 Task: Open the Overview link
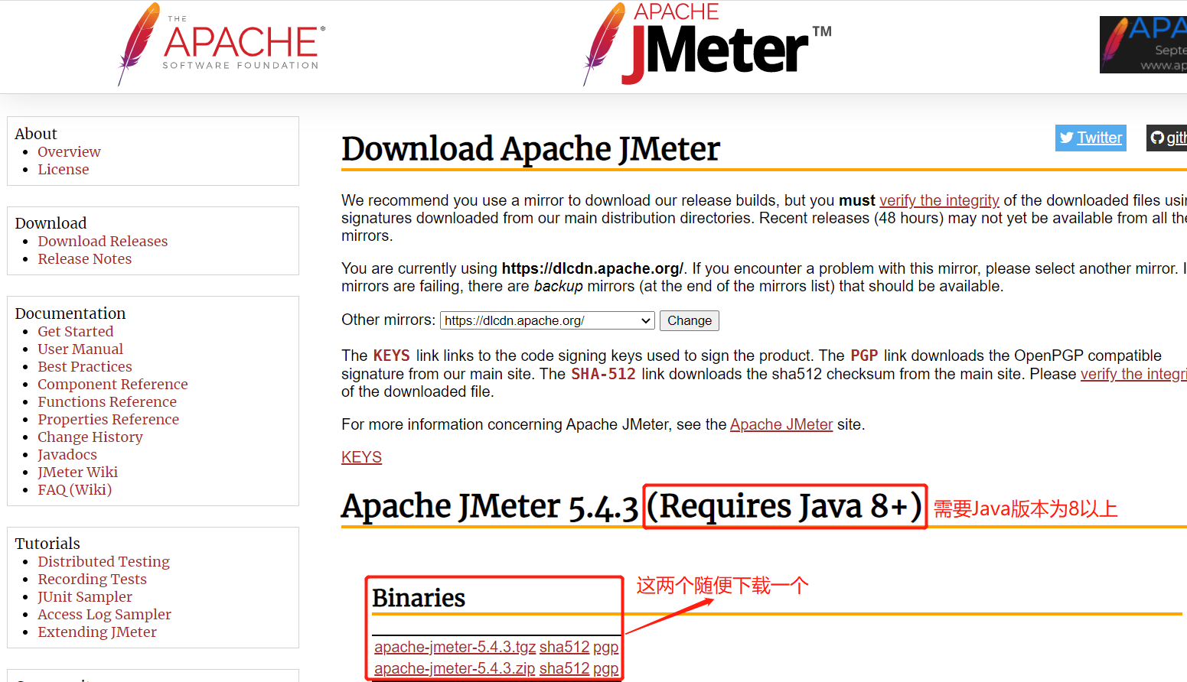pyautogui.click(x=69, y=151)
